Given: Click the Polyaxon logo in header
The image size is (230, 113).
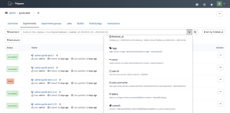Looking at the screenshot, I should pos(16,3).
